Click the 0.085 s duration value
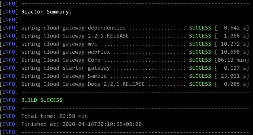The width and height of the screenshot is (253, 135). tap(235, 84)
